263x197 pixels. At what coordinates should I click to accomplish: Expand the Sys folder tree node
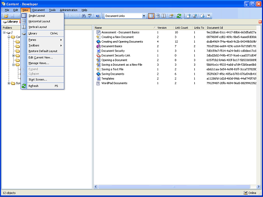click(9, 83)
